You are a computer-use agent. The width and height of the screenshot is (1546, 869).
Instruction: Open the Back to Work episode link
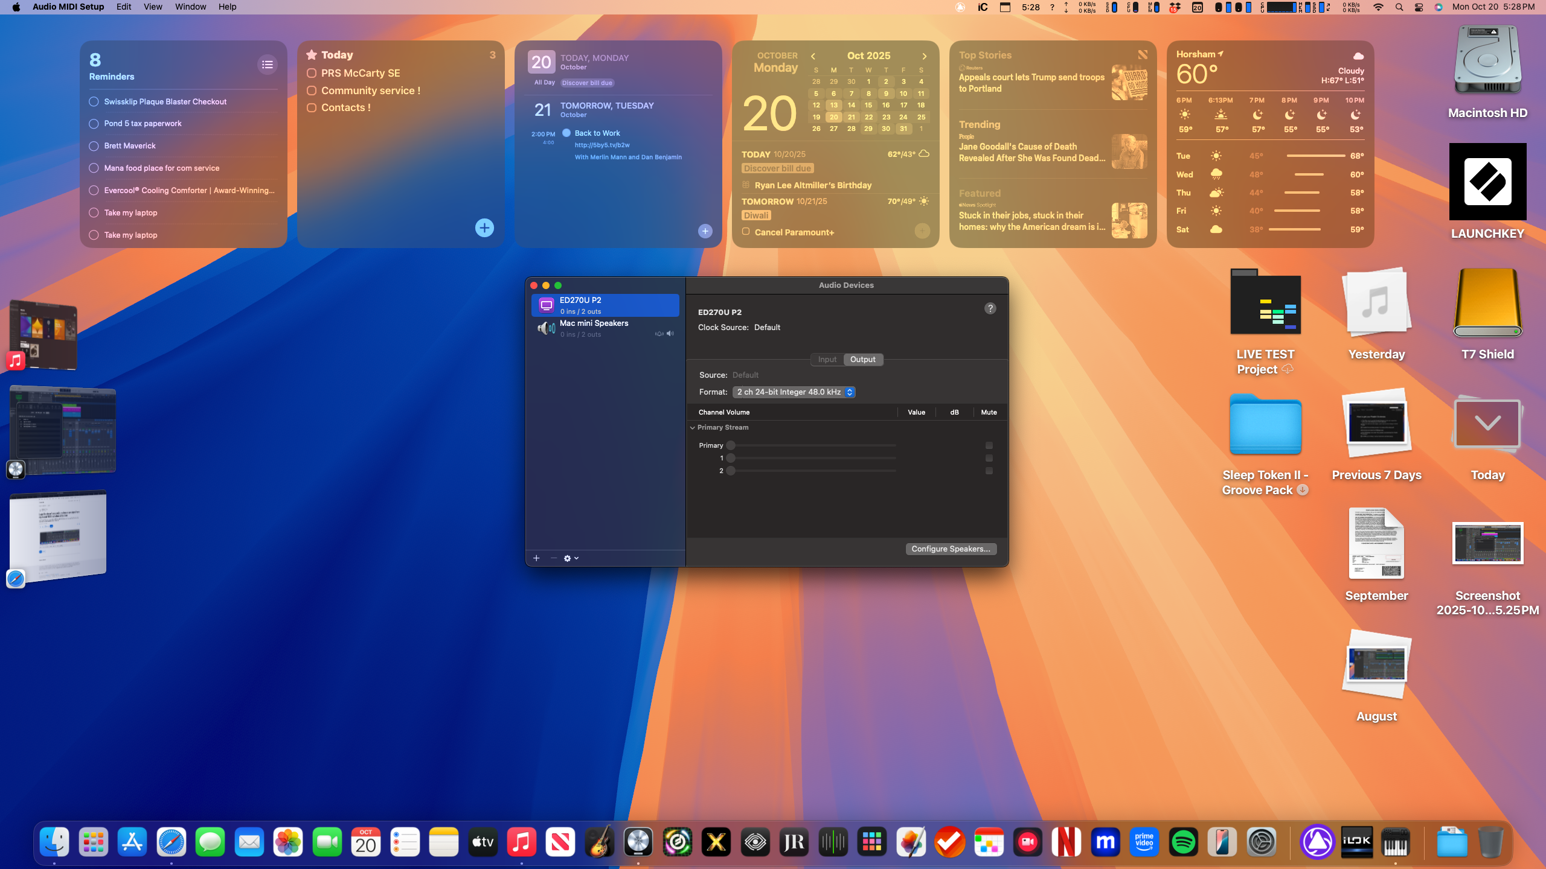tap(601, 145)
